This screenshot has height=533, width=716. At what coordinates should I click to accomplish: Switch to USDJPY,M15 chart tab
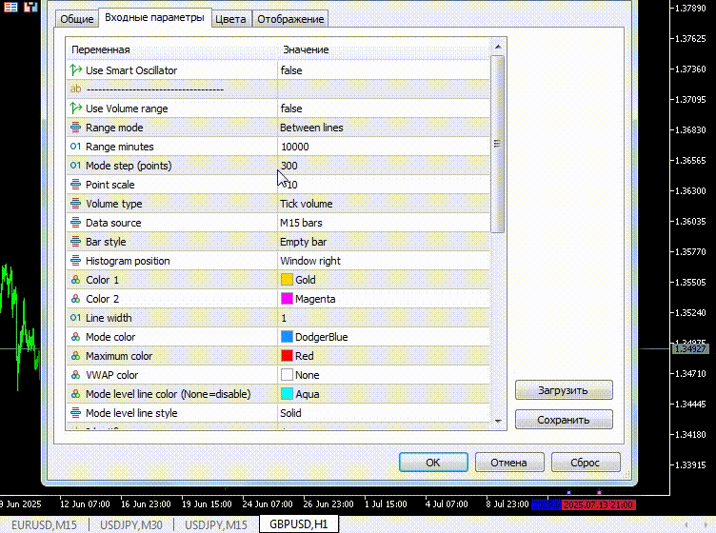[216, 524]
